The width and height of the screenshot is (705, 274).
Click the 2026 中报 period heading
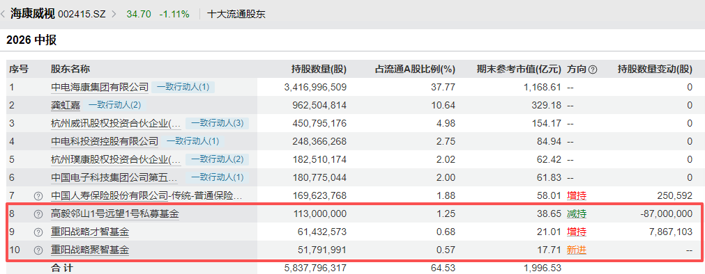click(31, 40)
